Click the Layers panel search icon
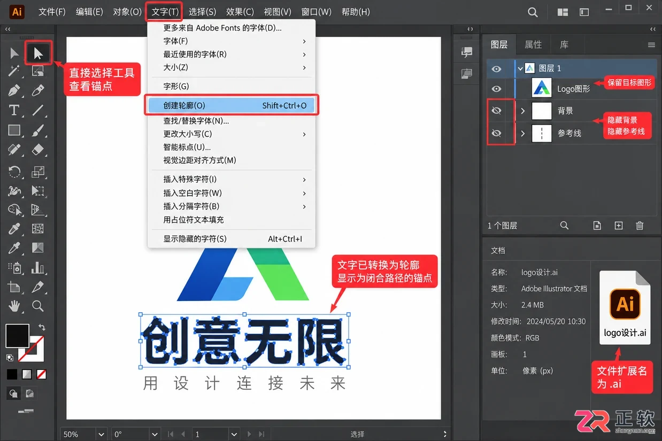This screenshot has height=441, width=662. click(x=564, y=226)
